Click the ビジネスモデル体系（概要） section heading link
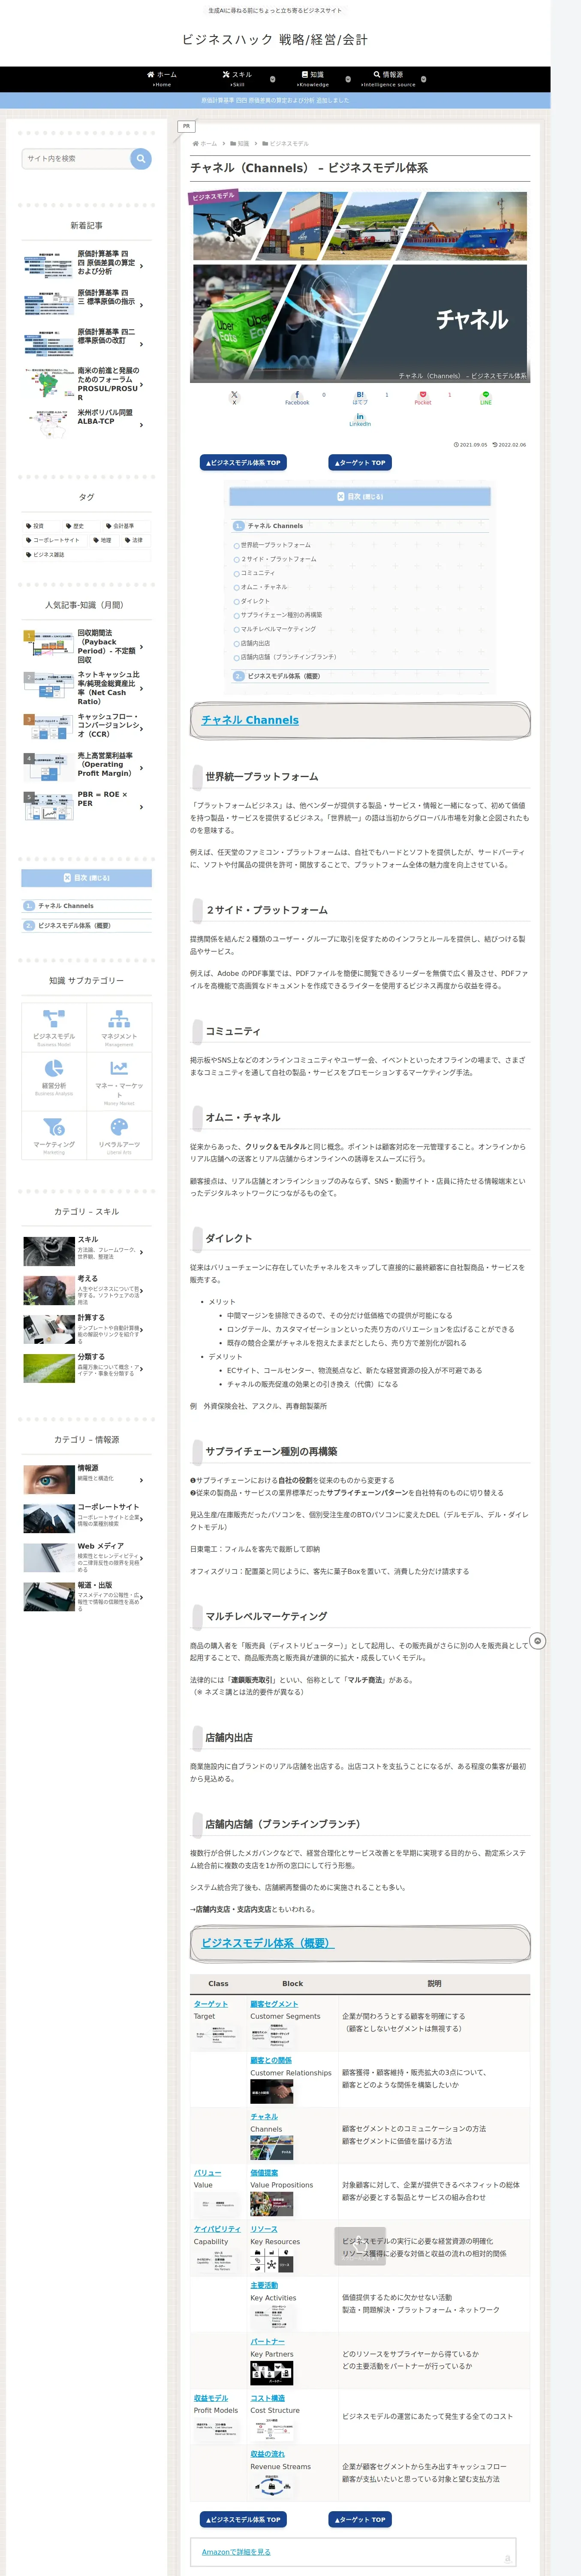 268,1943
